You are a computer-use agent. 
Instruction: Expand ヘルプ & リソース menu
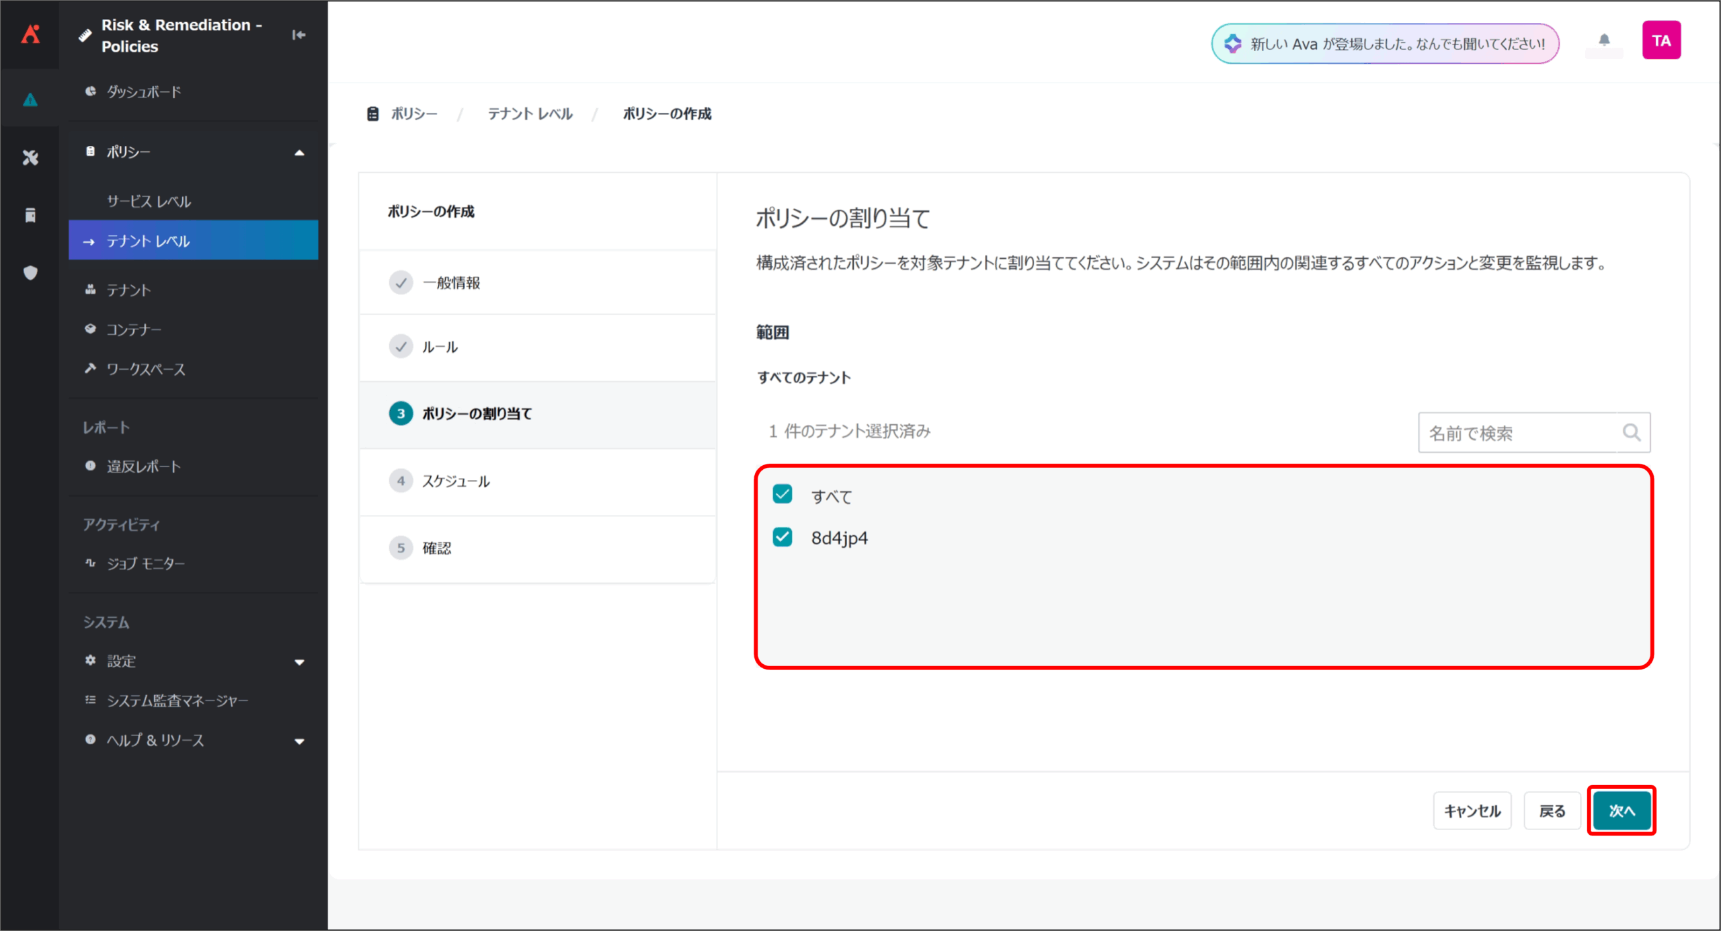coord(299,741)
